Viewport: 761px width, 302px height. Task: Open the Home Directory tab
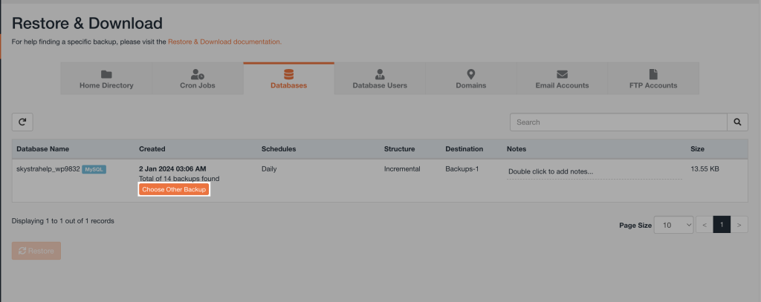point(106,79)
